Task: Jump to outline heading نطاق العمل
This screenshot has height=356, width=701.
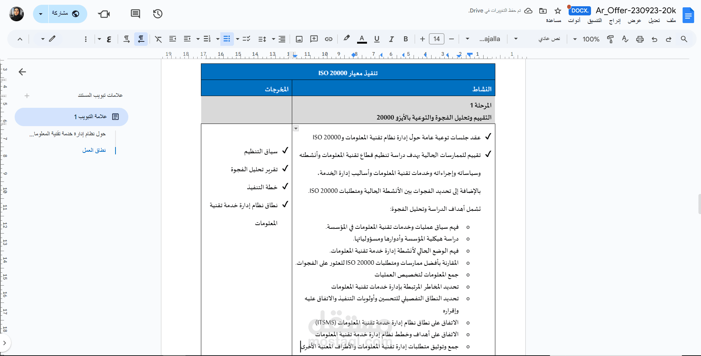Action: tap(94, 150)
